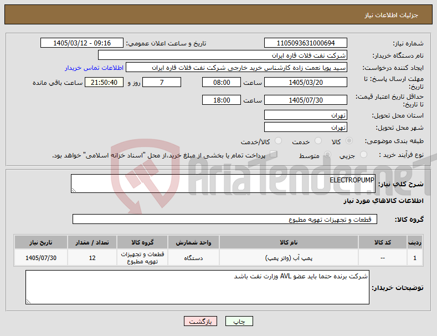Screen dimensions: 437x336
Task: Click the delivery city field تهران
Action: coord(305,128)
